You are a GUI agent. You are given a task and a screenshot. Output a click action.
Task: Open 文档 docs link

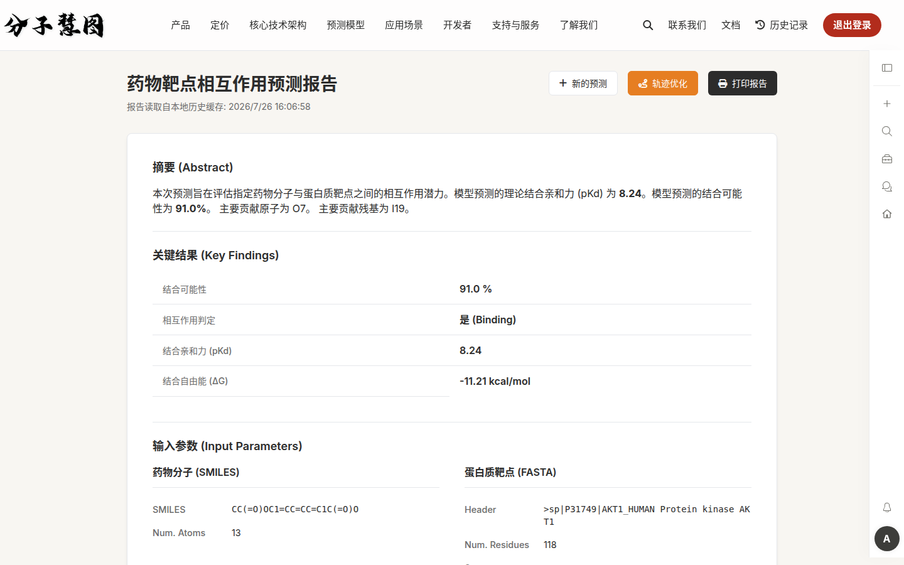click(x=731, y=25)
